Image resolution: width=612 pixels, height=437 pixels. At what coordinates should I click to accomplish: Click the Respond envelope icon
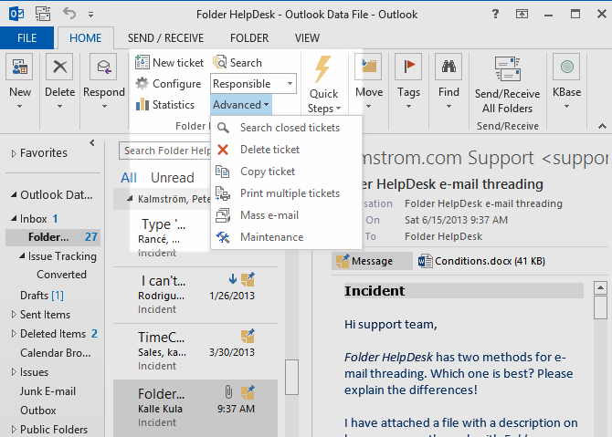point(103,67)
